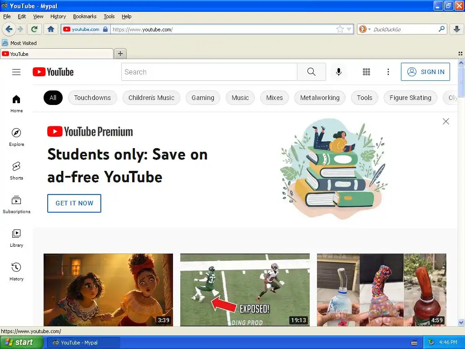465x349 pixels.
Task: Filter by Children's Music chip
Action: click(x=151, y=98)
